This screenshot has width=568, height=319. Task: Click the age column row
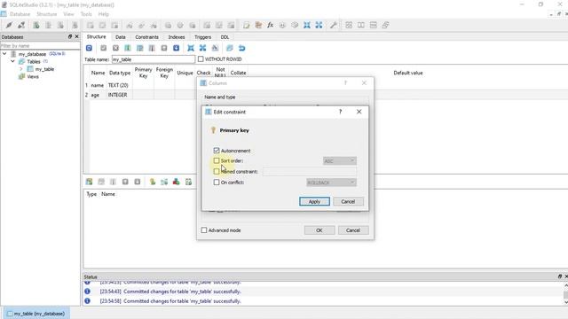(141, 95)
